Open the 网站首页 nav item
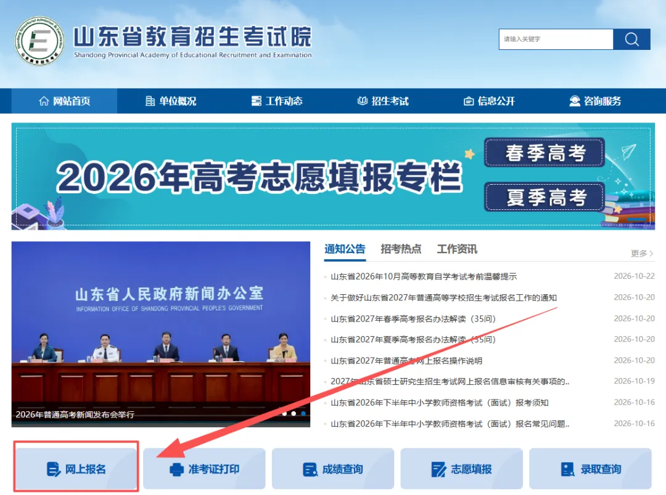Viewport: 666px width, 495px height. click(x=64, y=101)
